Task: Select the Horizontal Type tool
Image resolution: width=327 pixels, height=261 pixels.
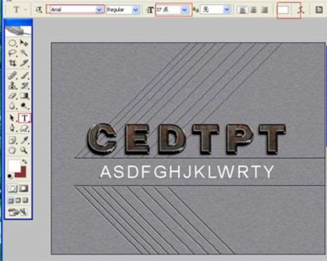Action: [24, 118]
